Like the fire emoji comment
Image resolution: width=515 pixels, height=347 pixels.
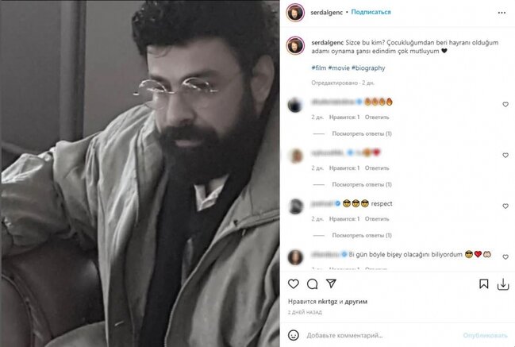point(505,105)
